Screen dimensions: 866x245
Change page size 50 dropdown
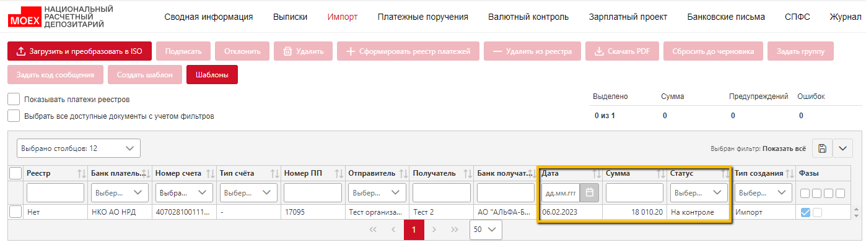pos(485,230)
